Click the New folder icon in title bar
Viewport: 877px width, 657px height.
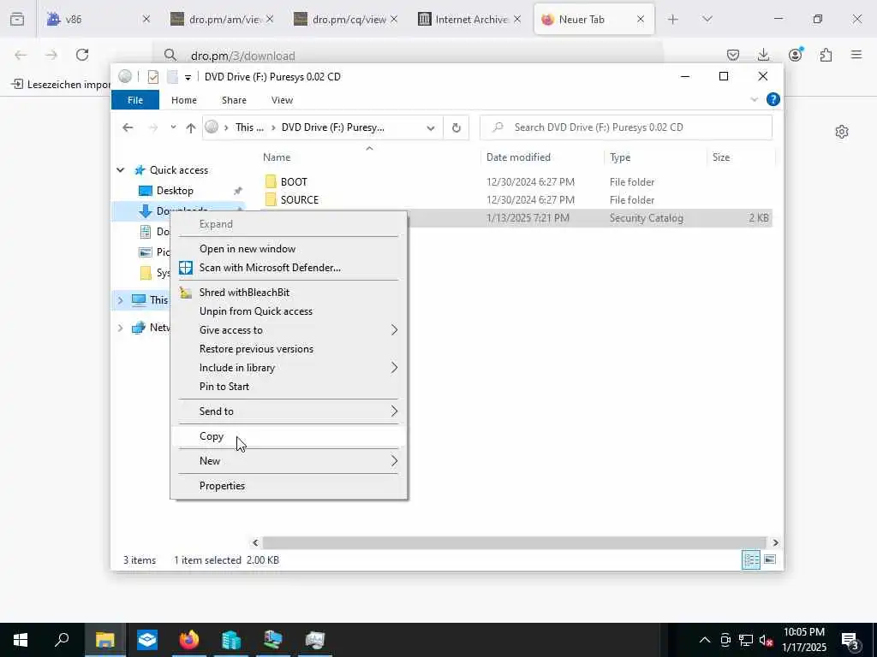[172, 77]
